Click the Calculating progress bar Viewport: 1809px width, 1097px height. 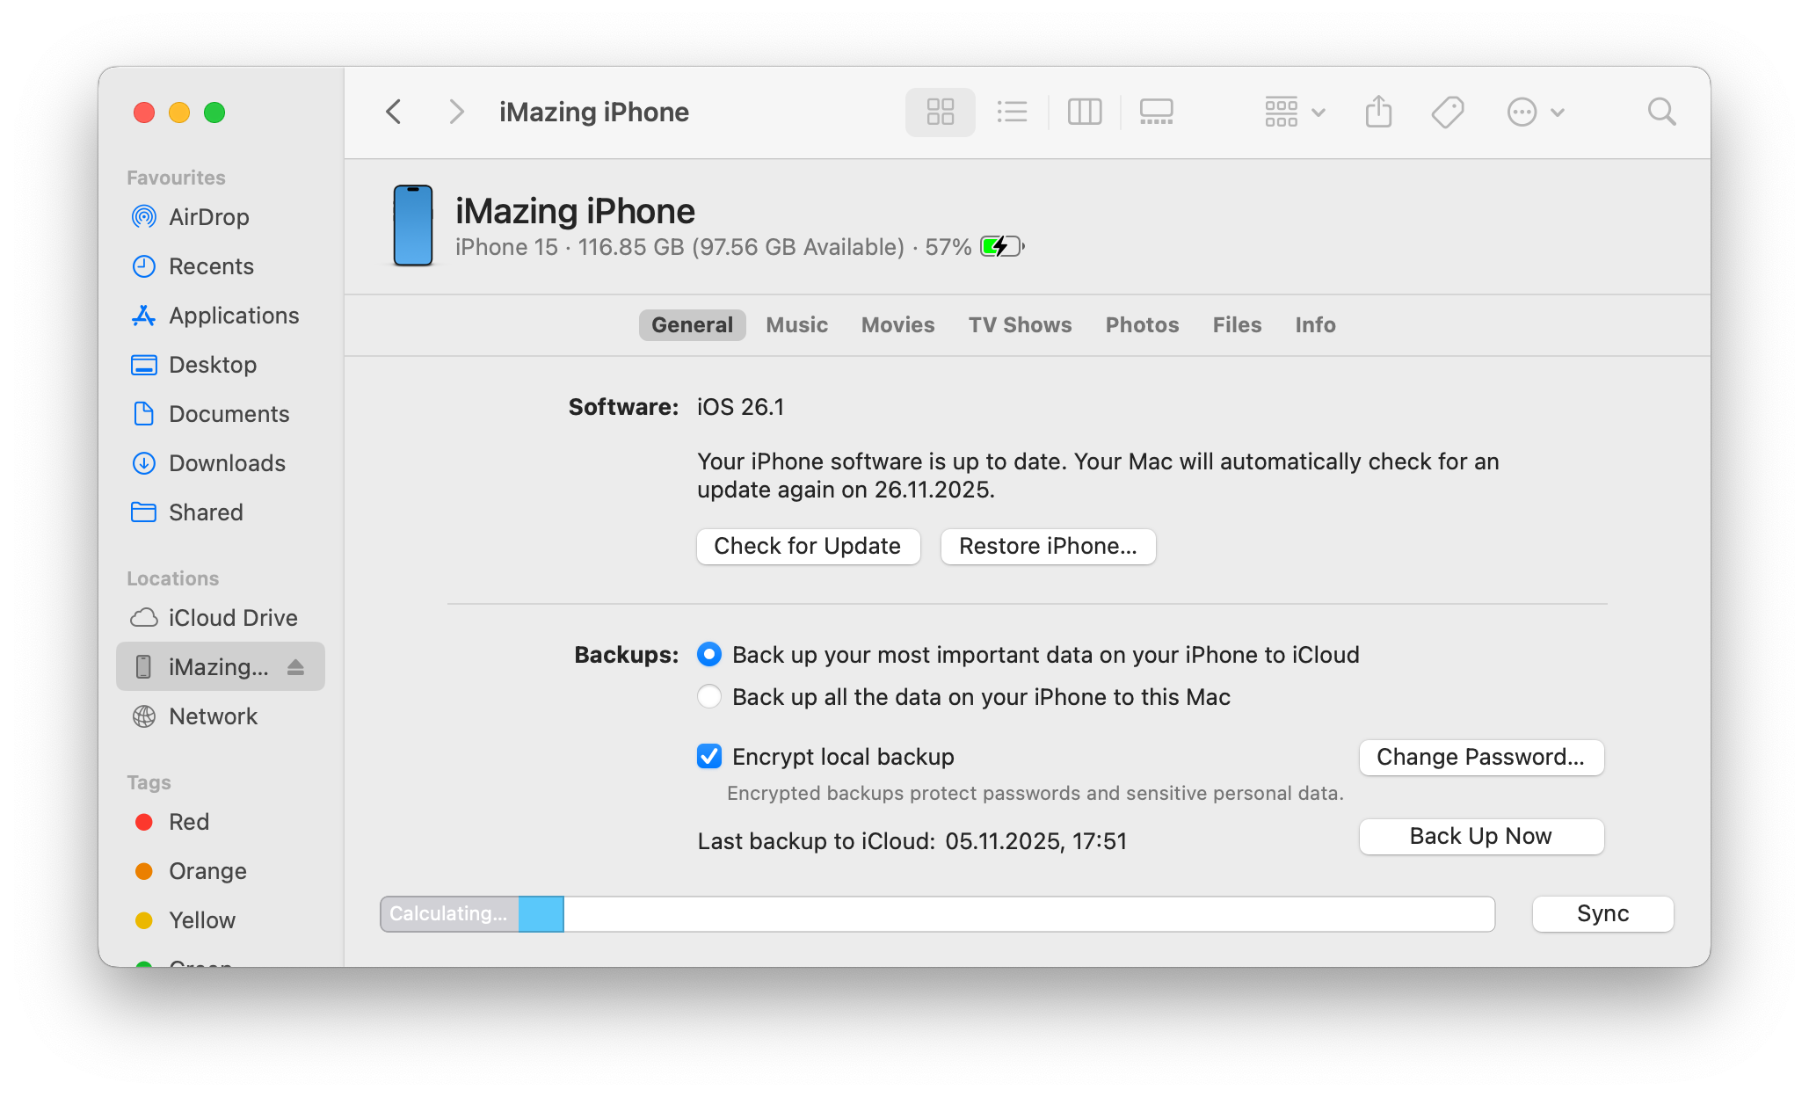(x=936, y=913)
